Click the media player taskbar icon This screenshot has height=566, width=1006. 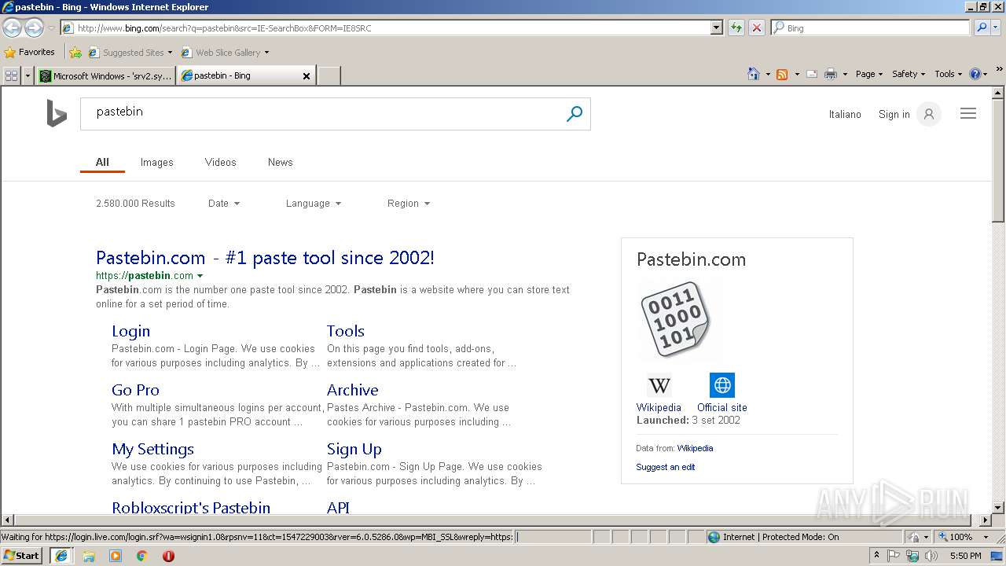(116, 556)
